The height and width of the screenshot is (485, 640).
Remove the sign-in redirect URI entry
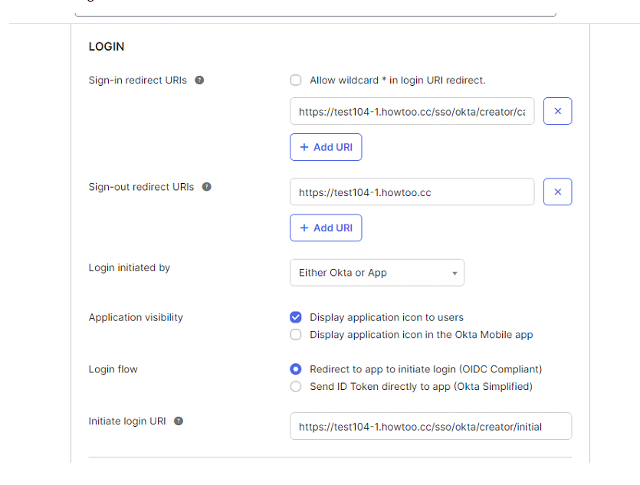coord(557,111)
